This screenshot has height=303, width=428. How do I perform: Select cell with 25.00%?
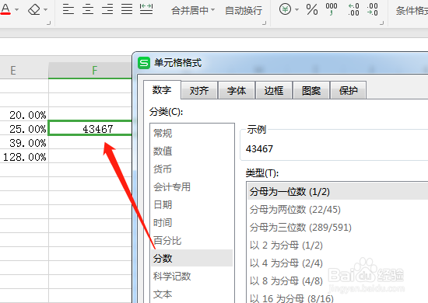coord(24,128)
